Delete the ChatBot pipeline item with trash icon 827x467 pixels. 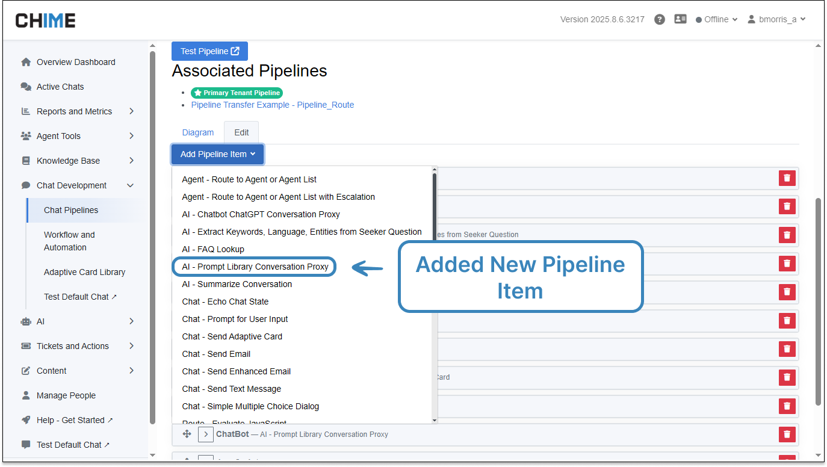click(x=787, y=434)
